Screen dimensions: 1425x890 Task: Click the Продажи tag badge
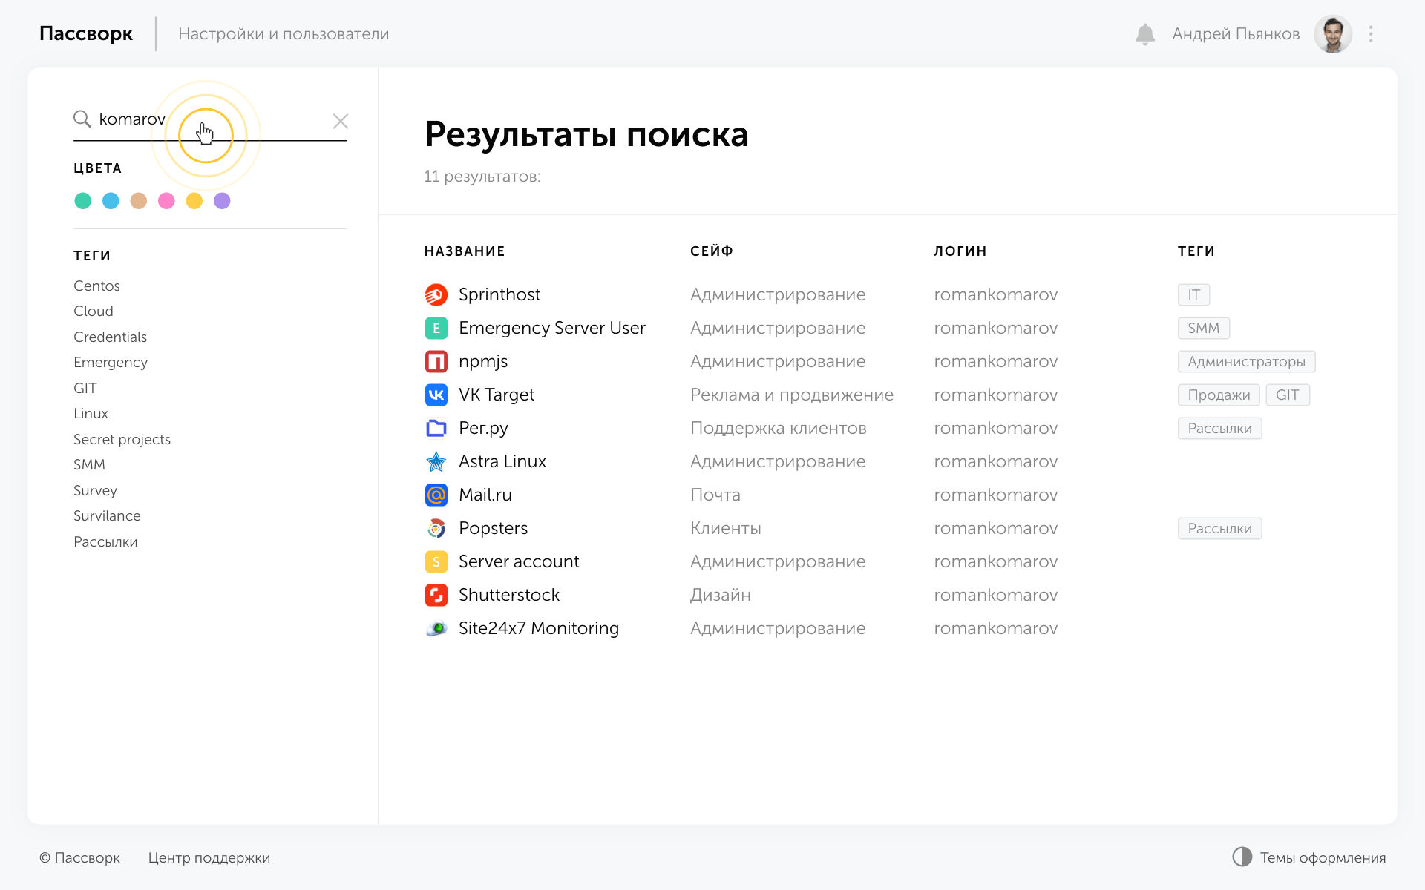point(1219,395)
